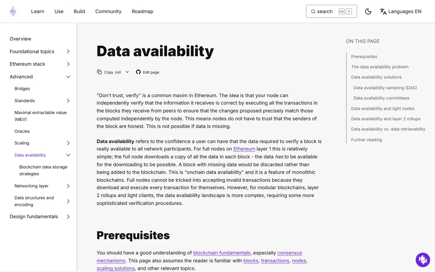
Task: Open the Languages EN selector
Action: (401, 12)
